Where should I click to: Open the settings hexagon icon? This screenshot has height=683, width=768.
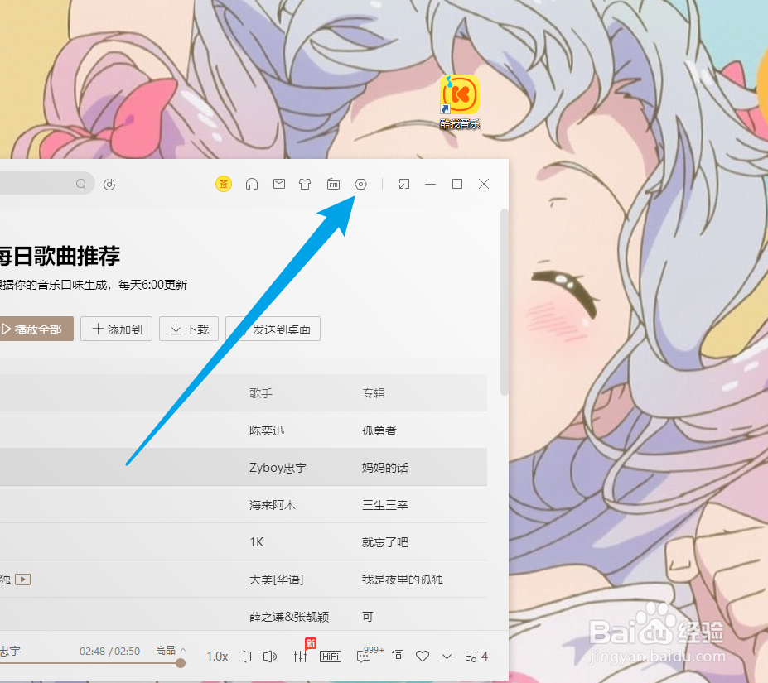tap(360, 184)
